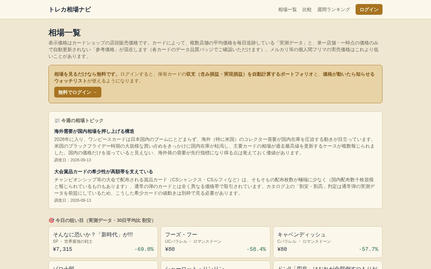This screenshot has width=431, height=269.
Task: Click the Cパラレル ・ ロマンスドーン subtitle
Action: (304, 241)
